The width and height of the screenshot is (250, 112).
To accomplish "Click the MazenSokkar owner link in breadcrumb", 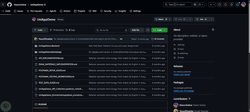I will (20, 4).
